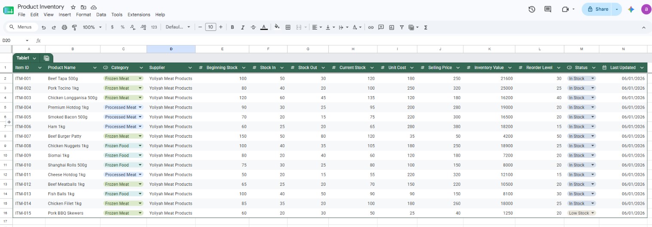Open Category column header dropdown
The width and height of the screenshot is (652, 227).
point(141,68)
